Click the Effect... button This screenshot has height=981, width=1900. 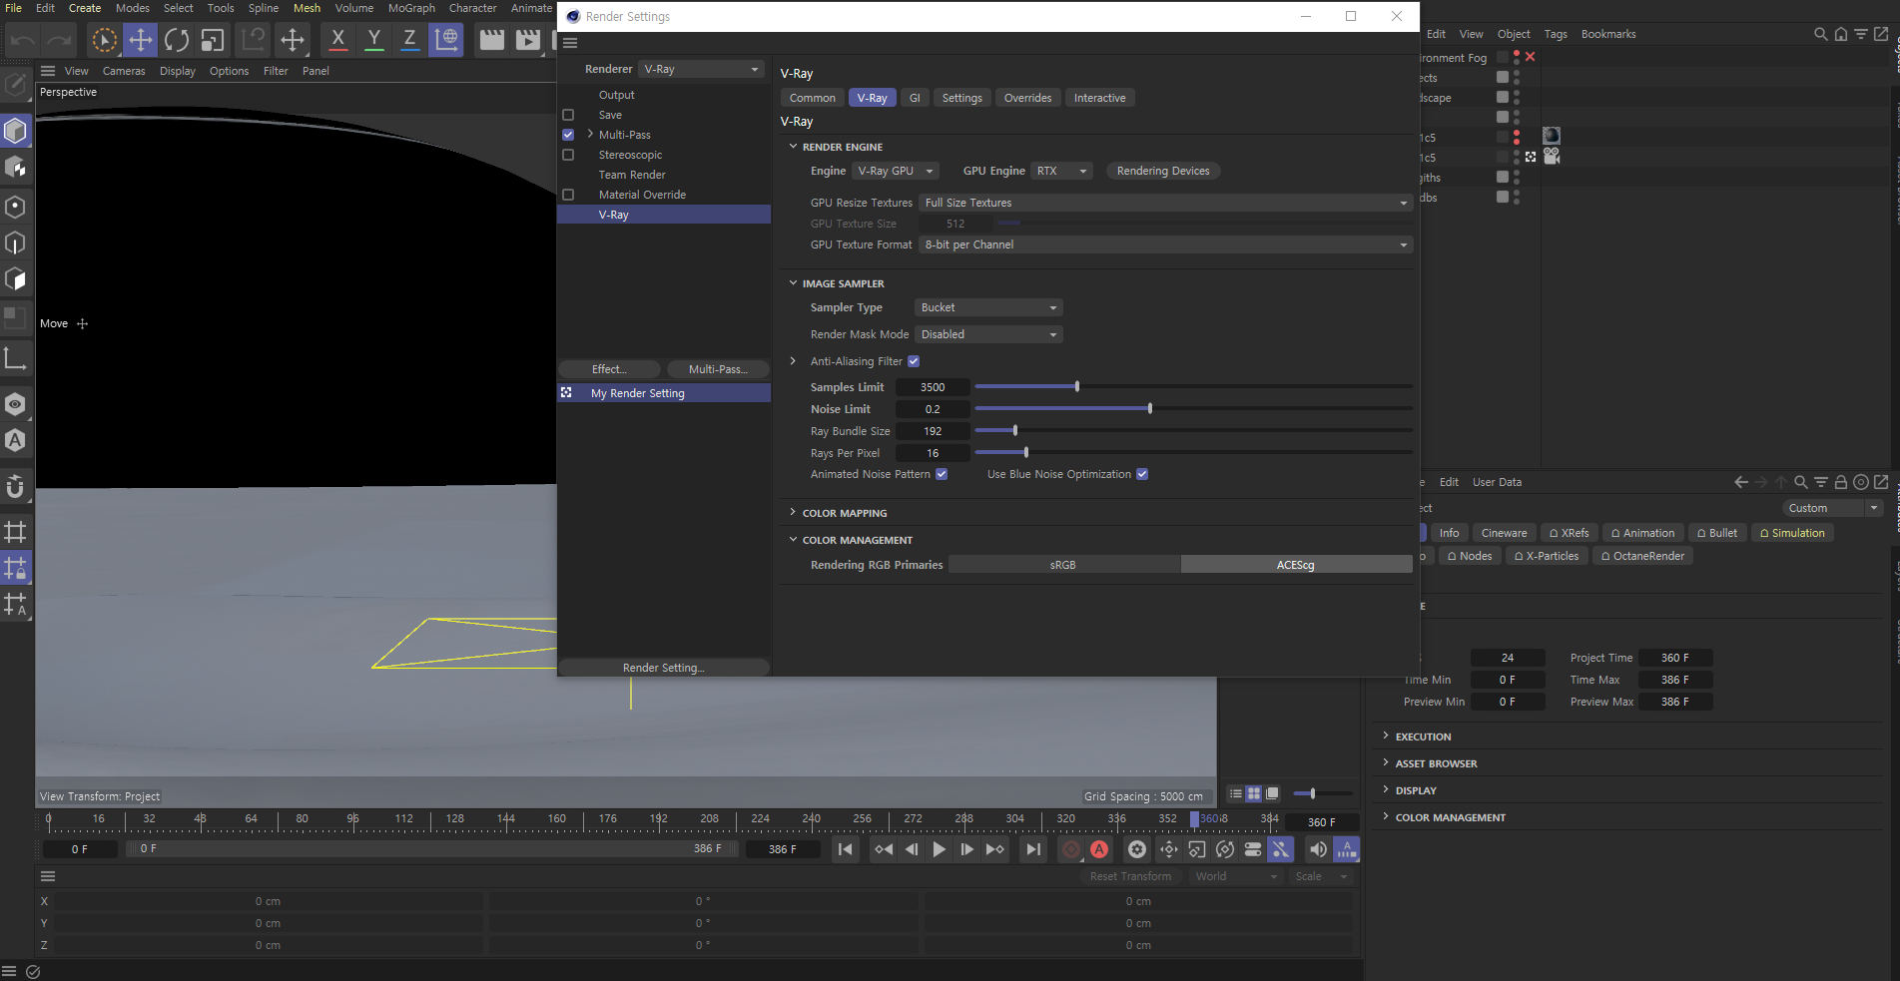click(609, 369)
